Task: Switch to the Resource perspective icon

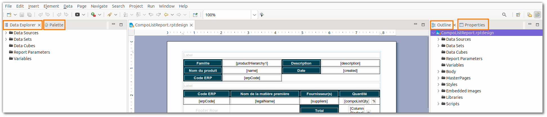Action: click(x=530, y=15)
